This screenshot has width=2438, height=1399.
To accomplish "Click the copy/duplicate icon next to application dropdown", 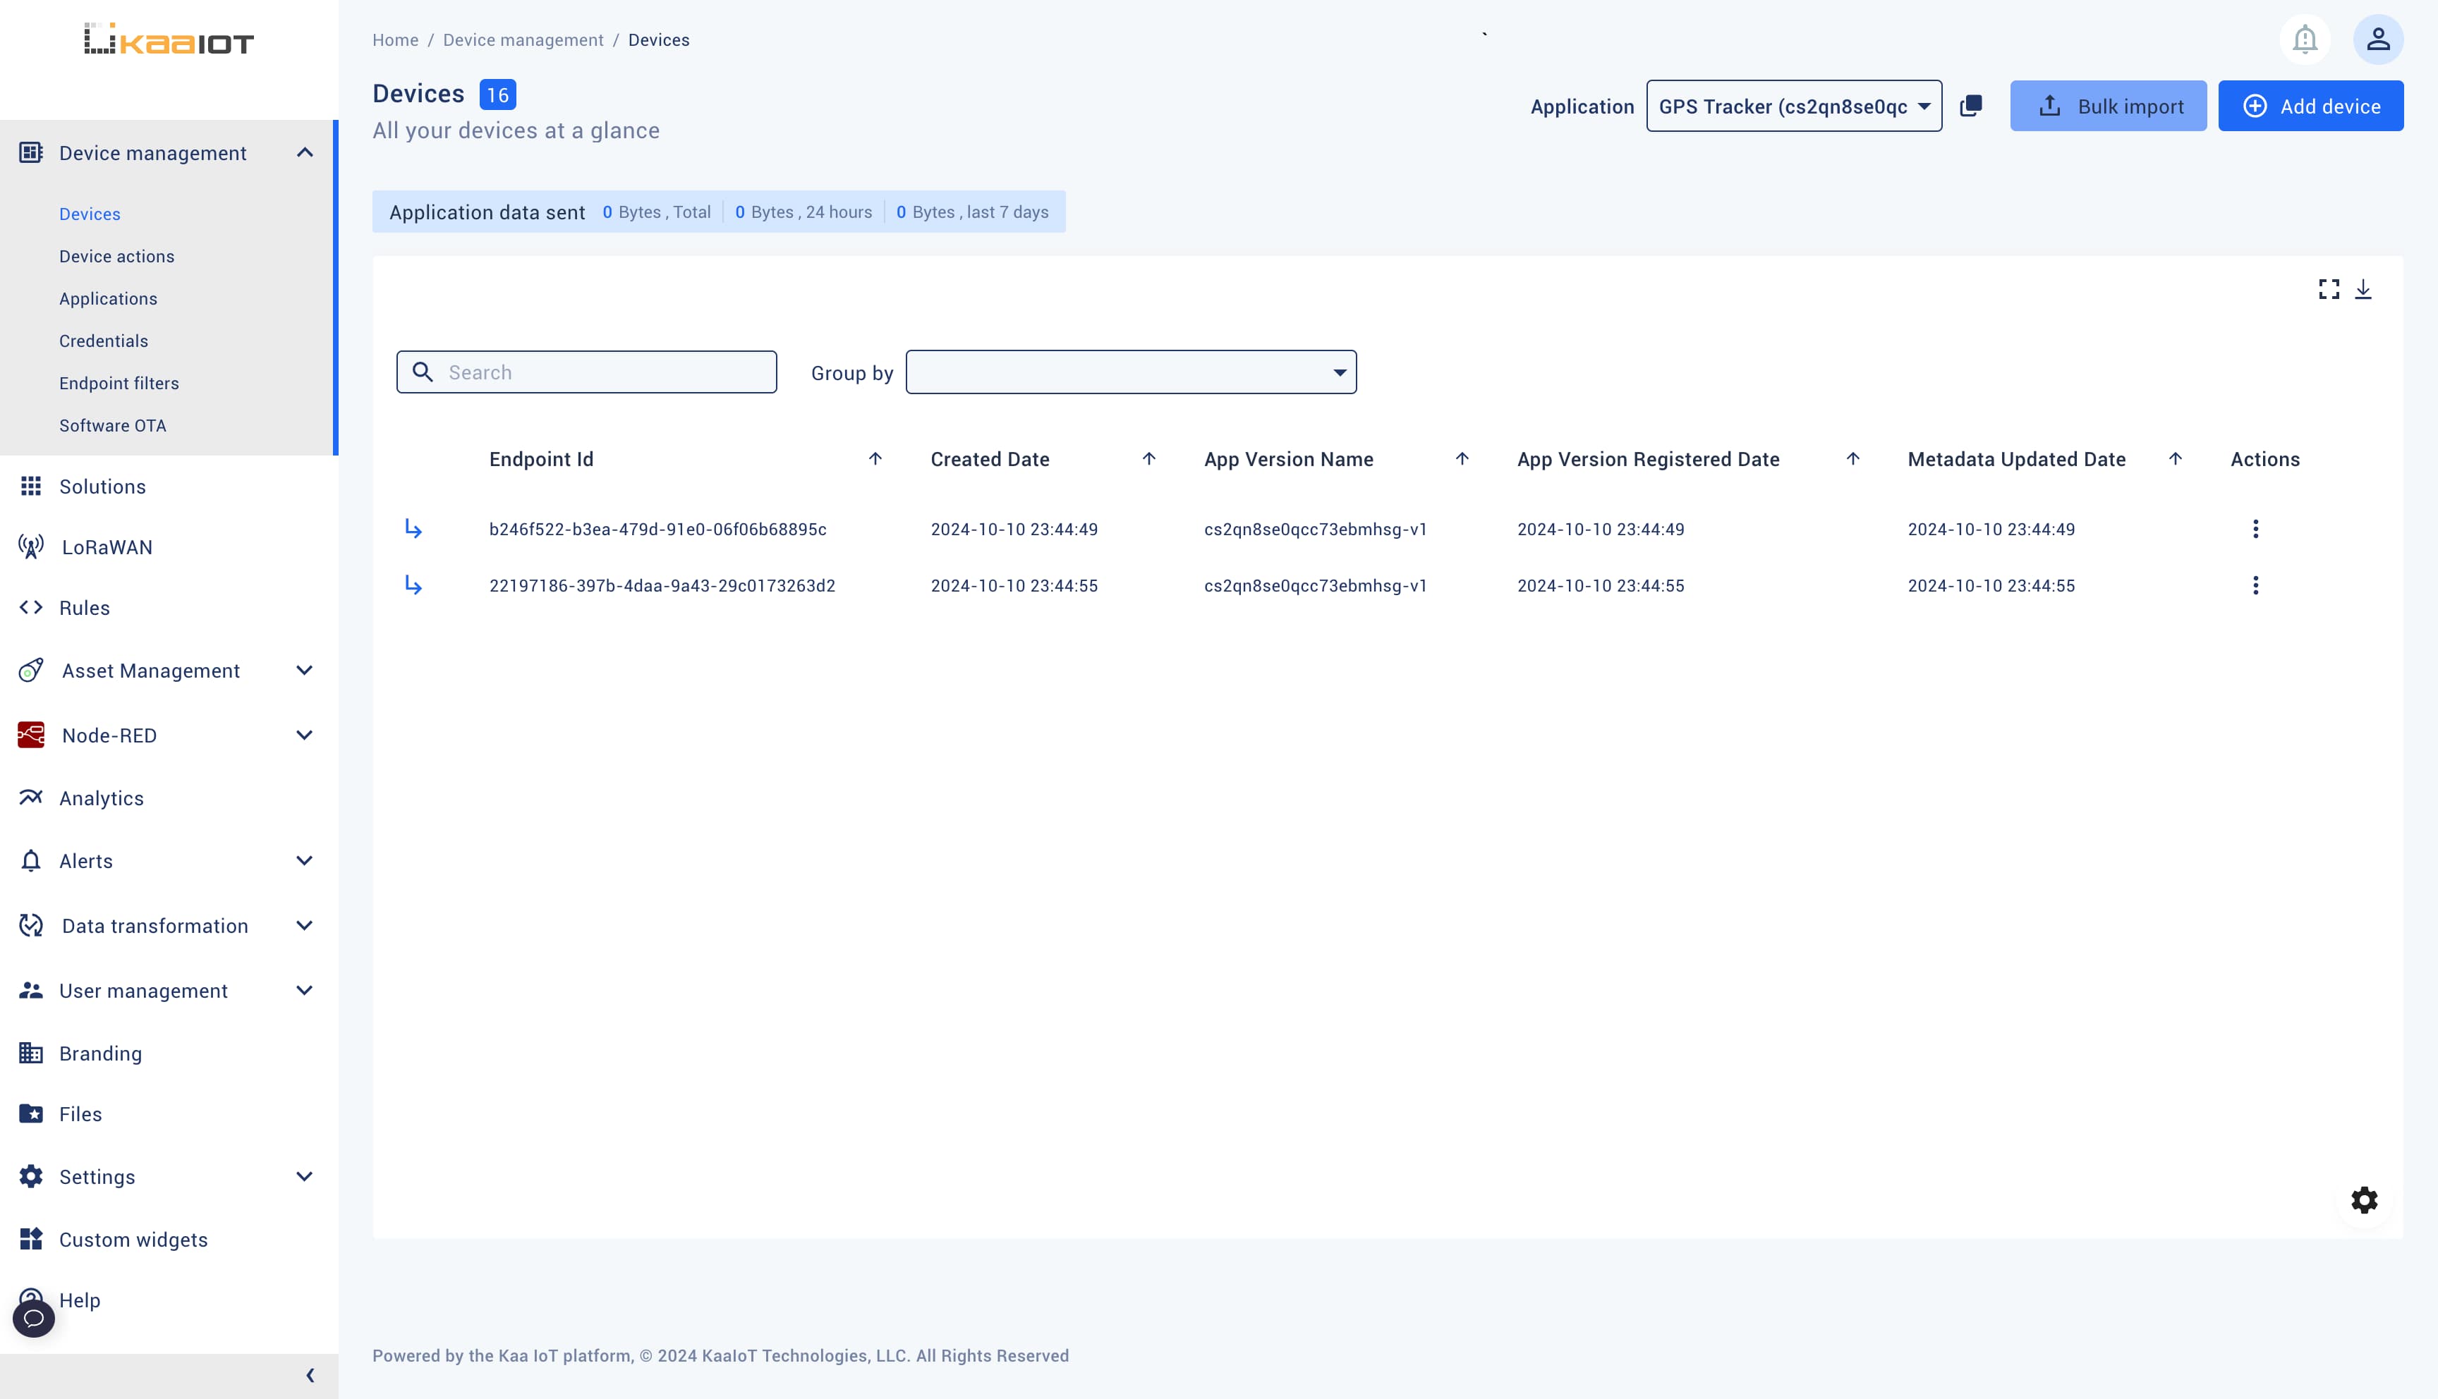I will click(1972, 106).
